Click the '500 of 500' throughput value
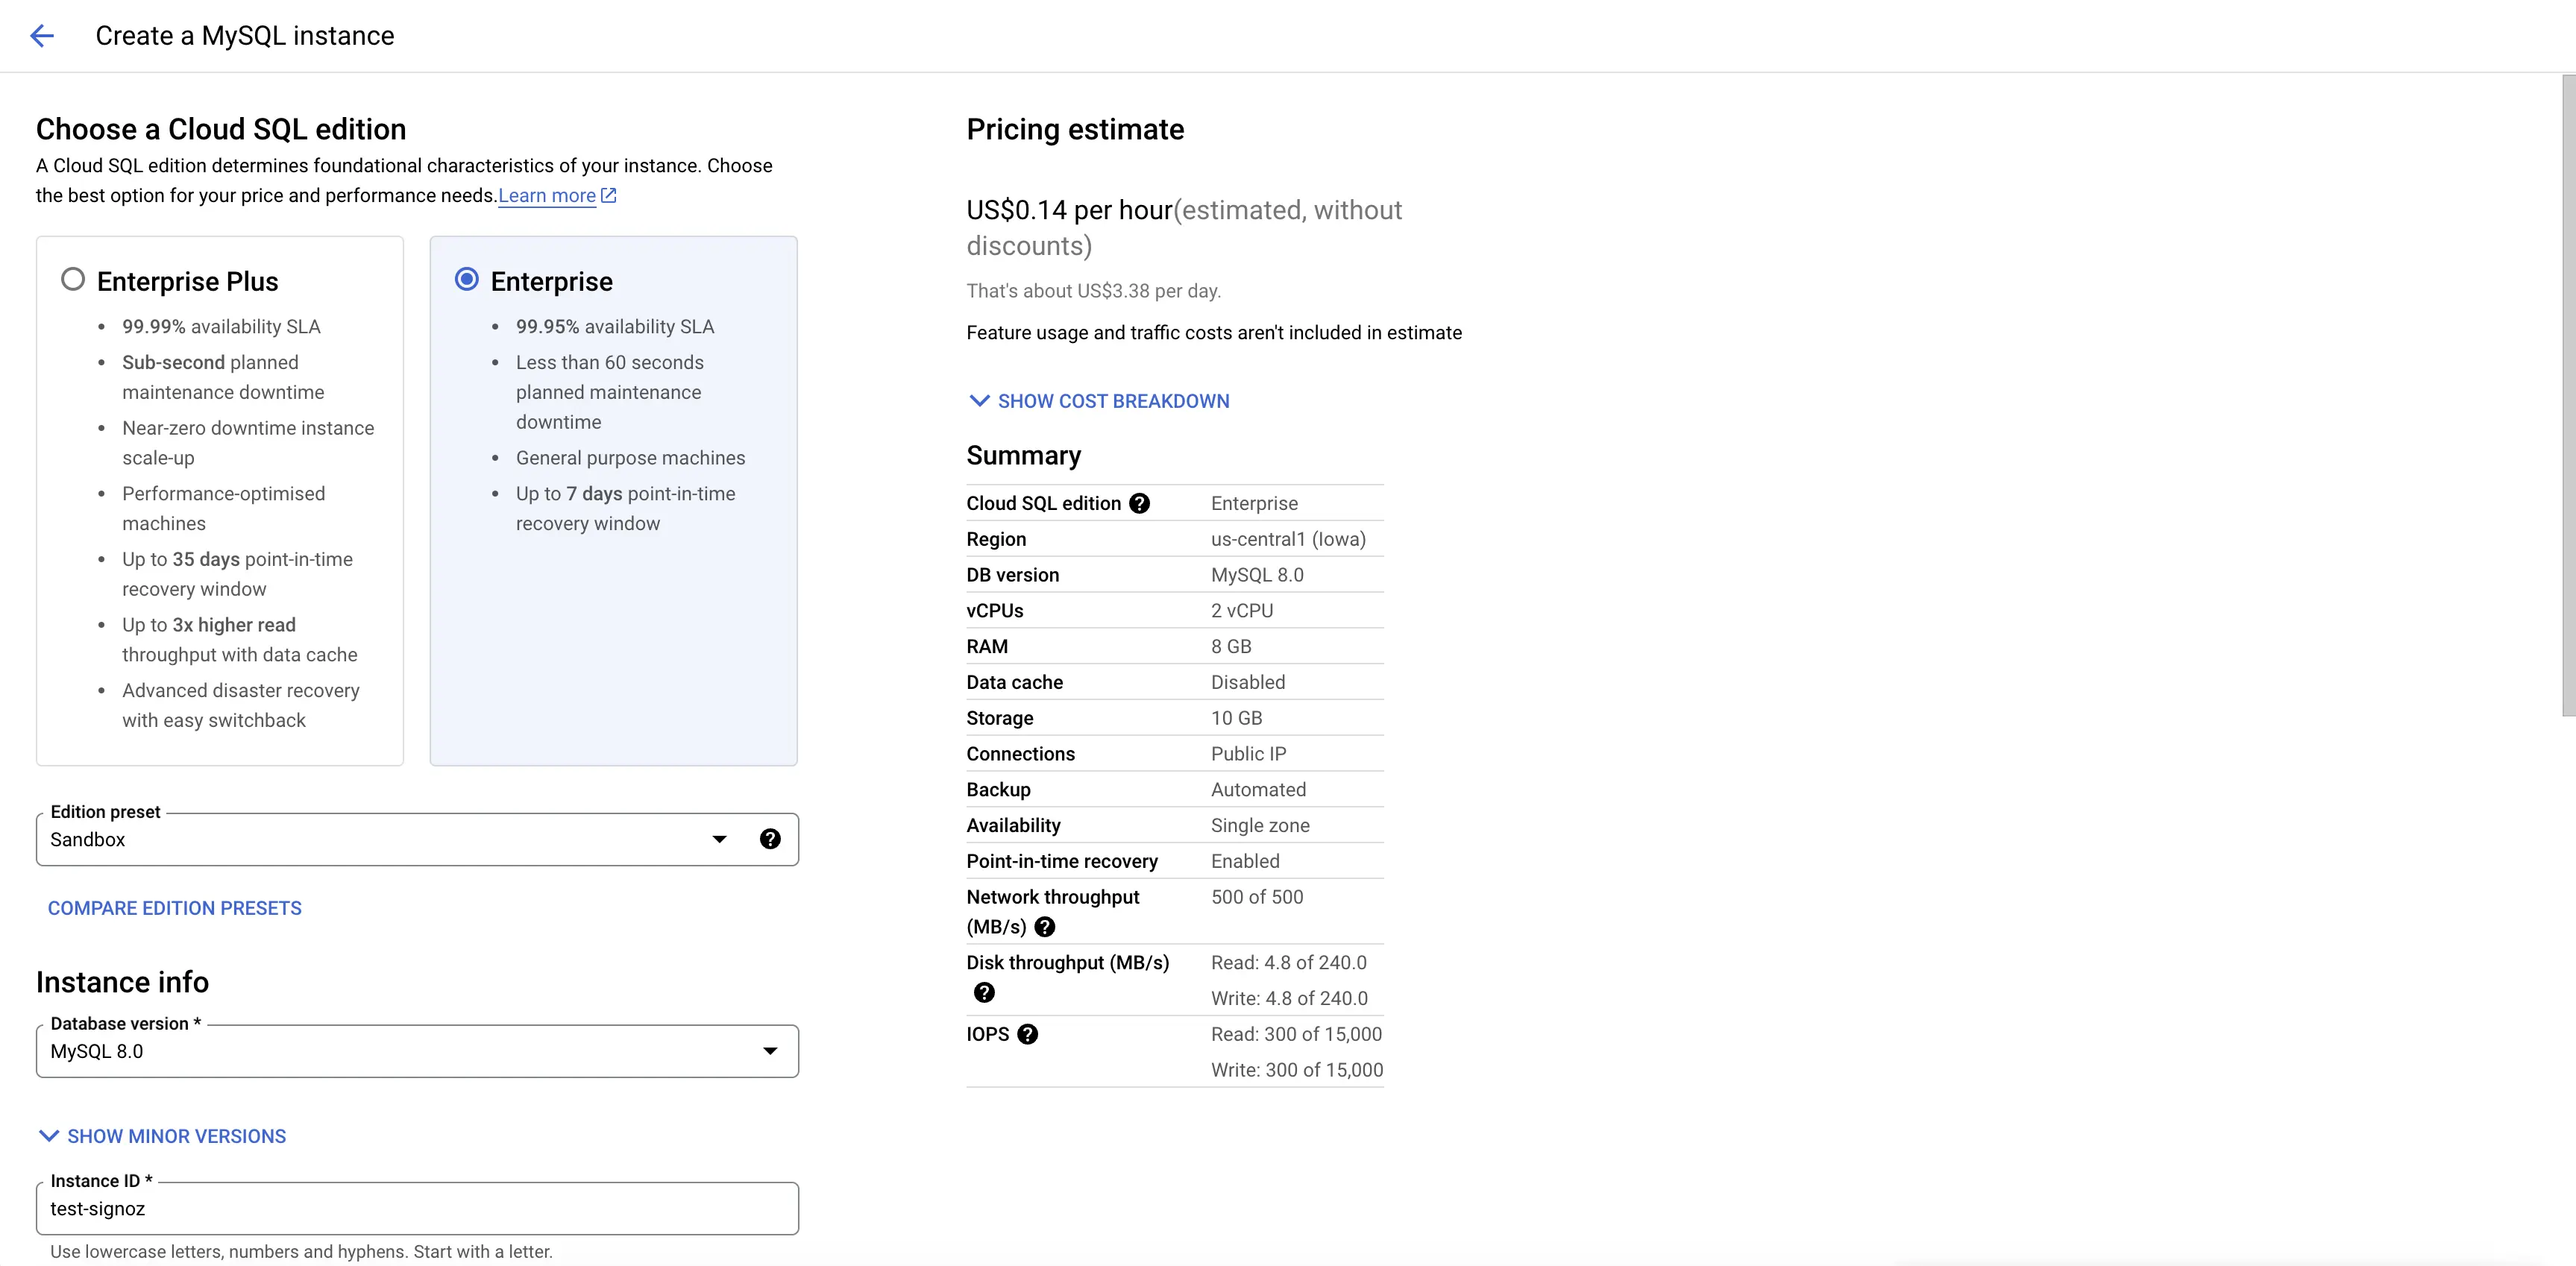Viewport: 2576px width, 1266px height. [x=1257, y=897]
